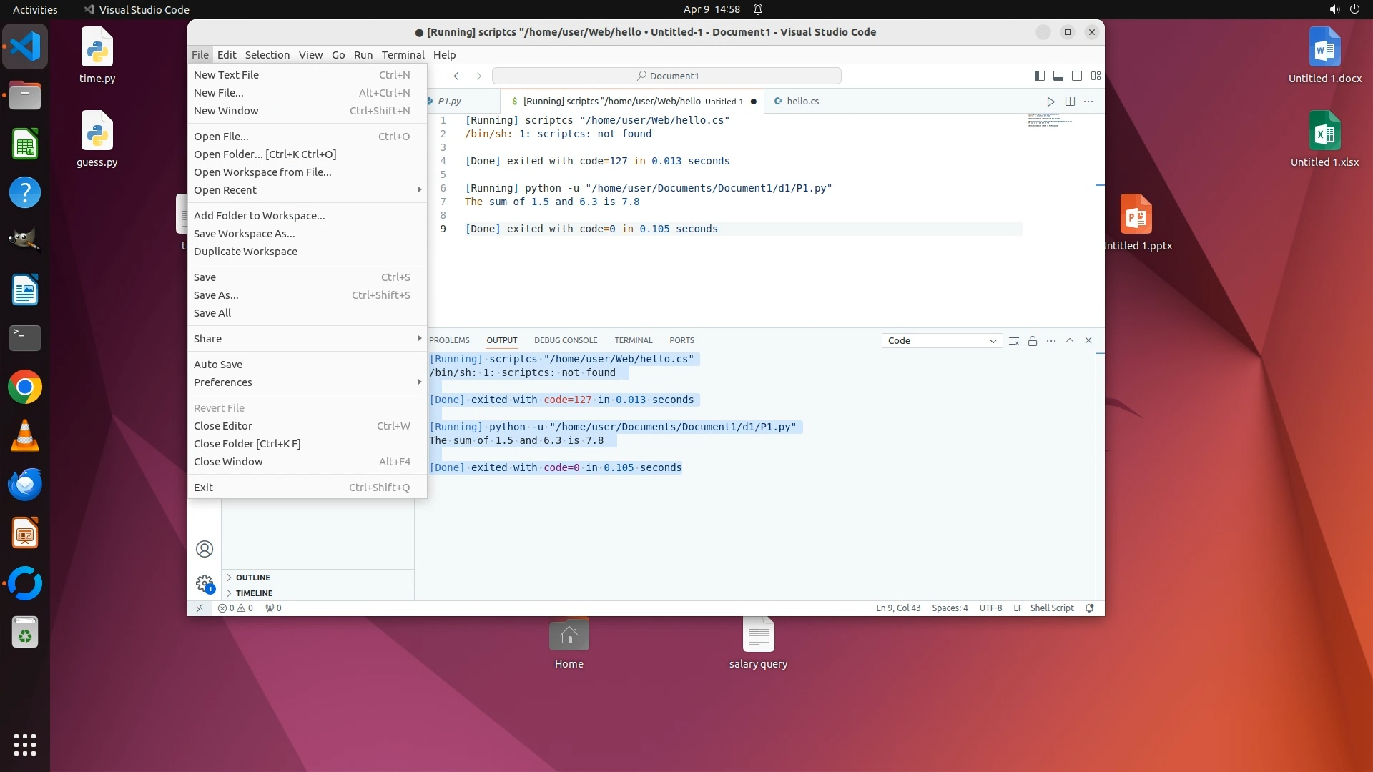Open Customize Layout icon in title bar
Viewport: 1373px width, 772px height.
coord(1096,76)
